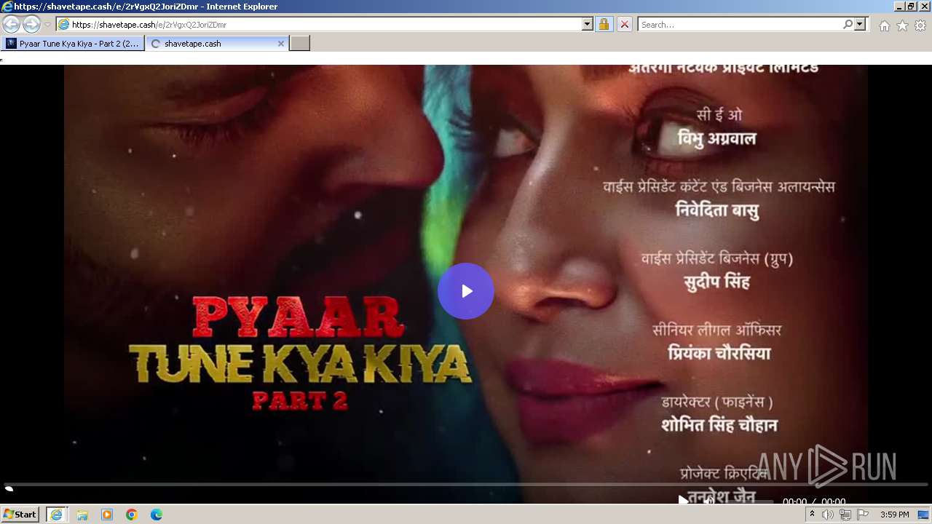
Task: Open Favorites star icon
Action: click(x=902, y=25)
